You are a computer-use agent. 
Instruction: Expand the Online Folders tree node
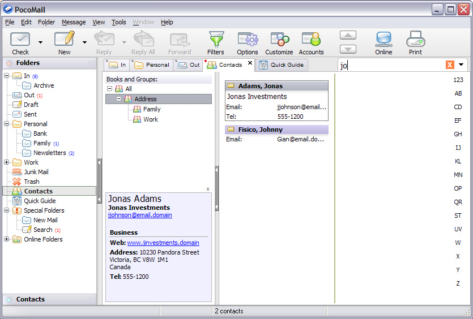click(x=7, y=239)
